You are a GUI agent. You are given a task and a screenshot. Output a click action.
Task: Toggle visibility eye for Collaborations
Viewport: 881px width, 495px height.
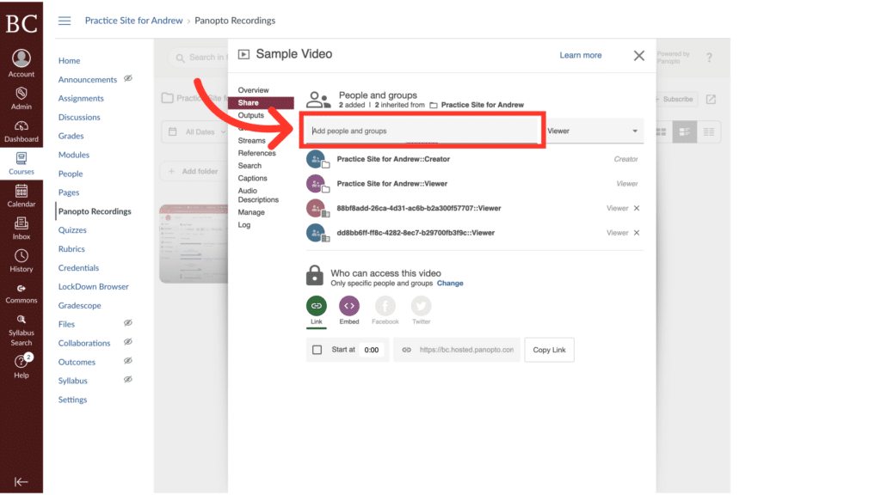[x=128, y=342]
